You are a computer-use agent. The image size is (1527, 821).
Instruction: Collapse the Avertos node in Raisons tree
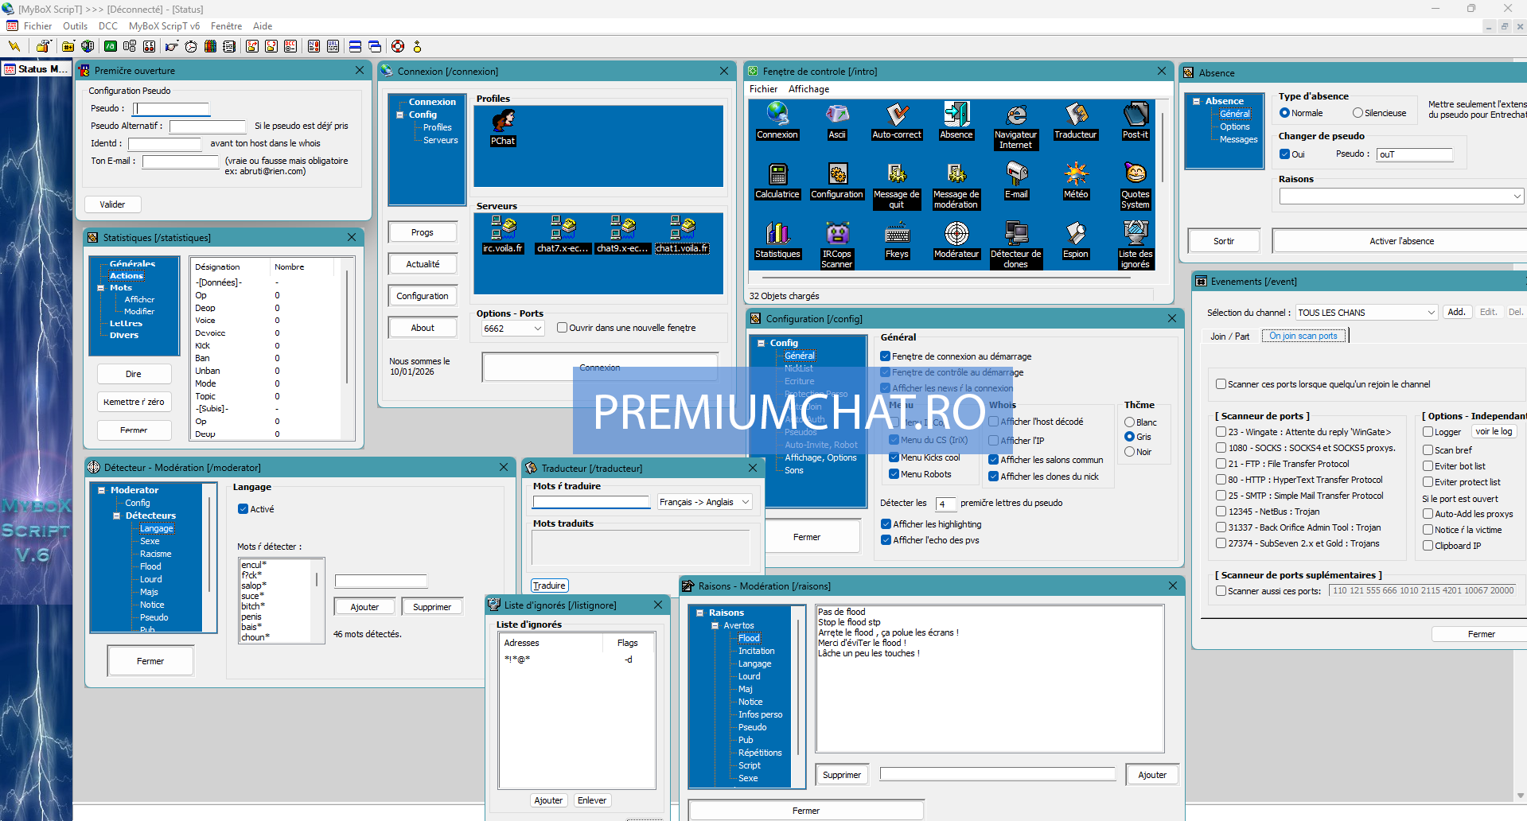click(x=715, y=625)
